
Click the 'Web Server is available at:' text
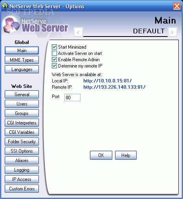click(77, 75)
